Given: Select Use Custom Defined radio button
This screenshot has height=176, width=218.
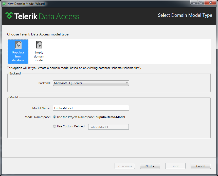Looking at the screenshot, I should pos(55,126).
